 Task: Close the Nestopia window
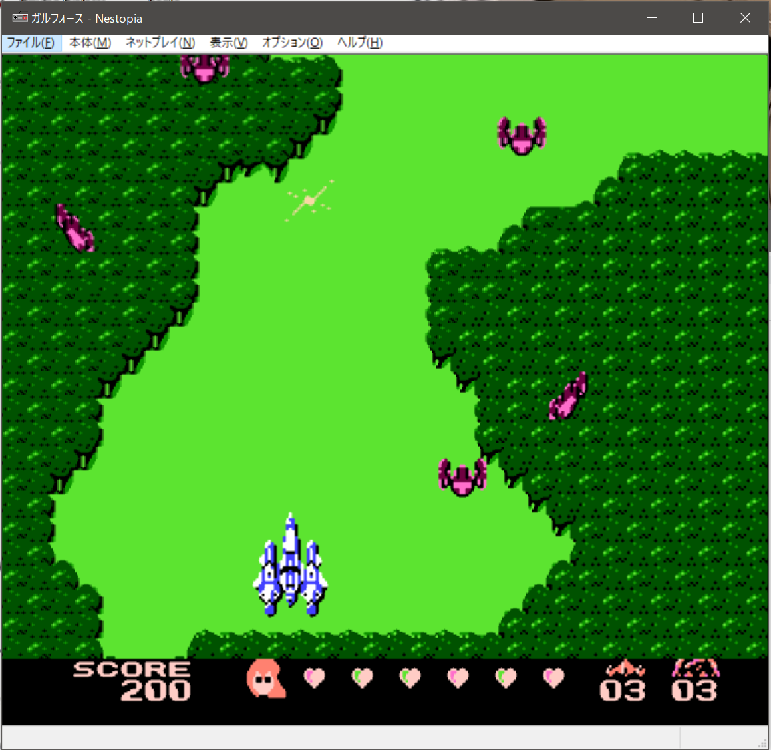(x=745, y=18)
